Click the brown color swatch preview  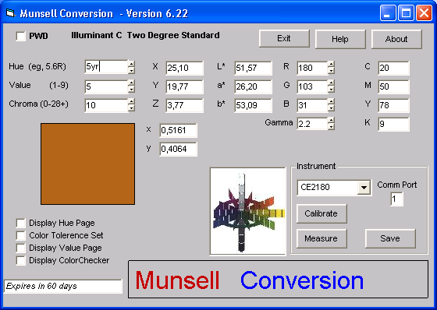tap(87, 164)
